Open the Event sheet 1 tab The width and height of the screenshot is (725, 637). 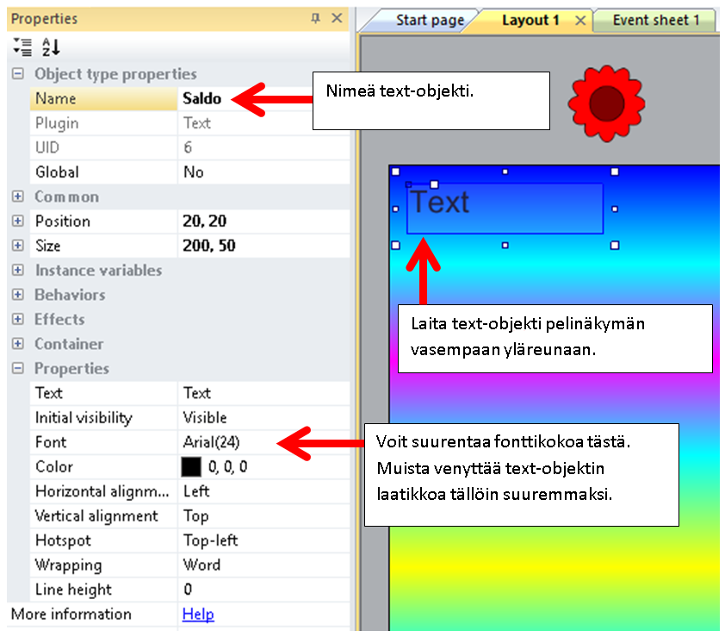click(655, 20)
